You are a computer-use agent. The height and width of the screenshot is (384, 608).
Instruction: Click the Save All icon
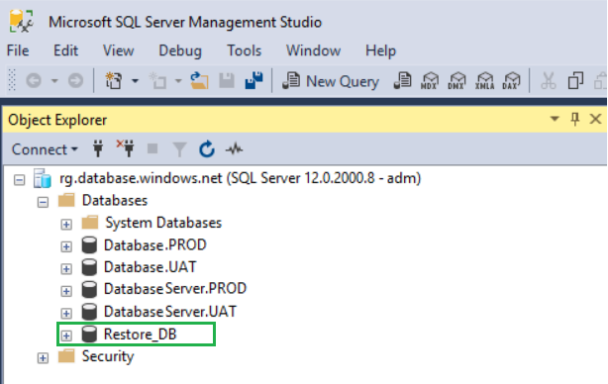253,80
